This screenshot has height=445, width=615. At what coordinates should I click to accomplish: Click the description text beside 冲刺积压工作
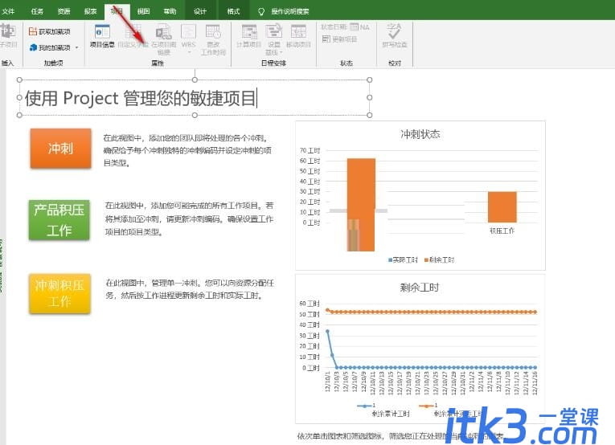(190, 289)
